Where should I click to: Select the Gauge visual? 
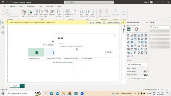click(x=135, y=46)
